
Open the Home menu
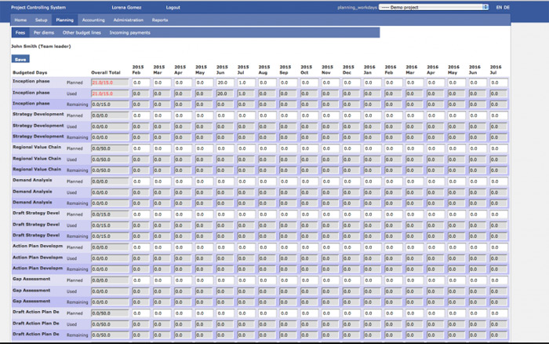20,20
